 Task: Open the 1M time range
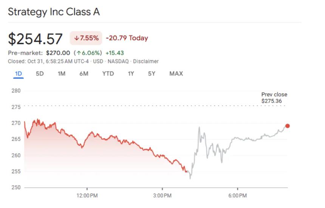point(62,74)
